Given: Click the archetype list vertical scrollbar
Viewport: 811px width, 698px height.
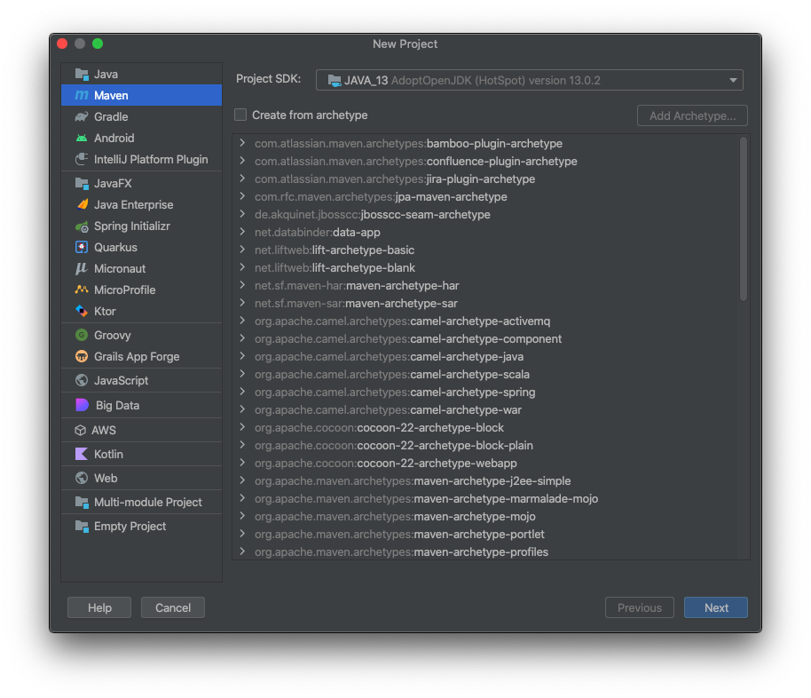Looking at the screenshot, I should (744, 218).
